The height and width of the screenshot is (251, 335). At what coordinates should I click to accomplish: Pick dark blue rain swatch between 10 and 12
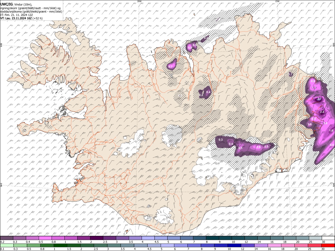tap(234, 245)
